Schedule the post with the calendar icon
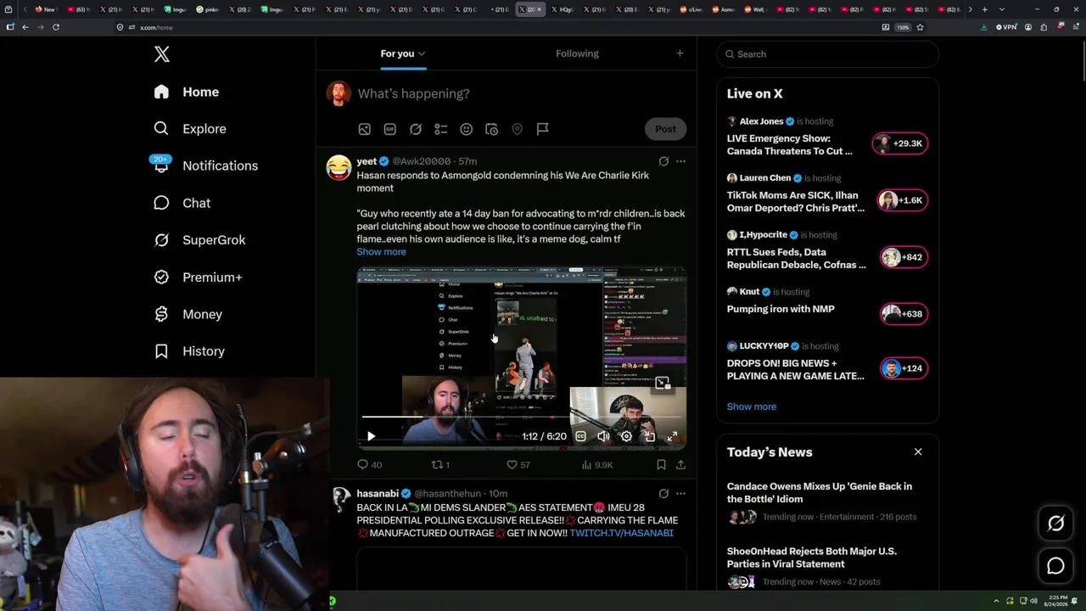 coord(491,129)
